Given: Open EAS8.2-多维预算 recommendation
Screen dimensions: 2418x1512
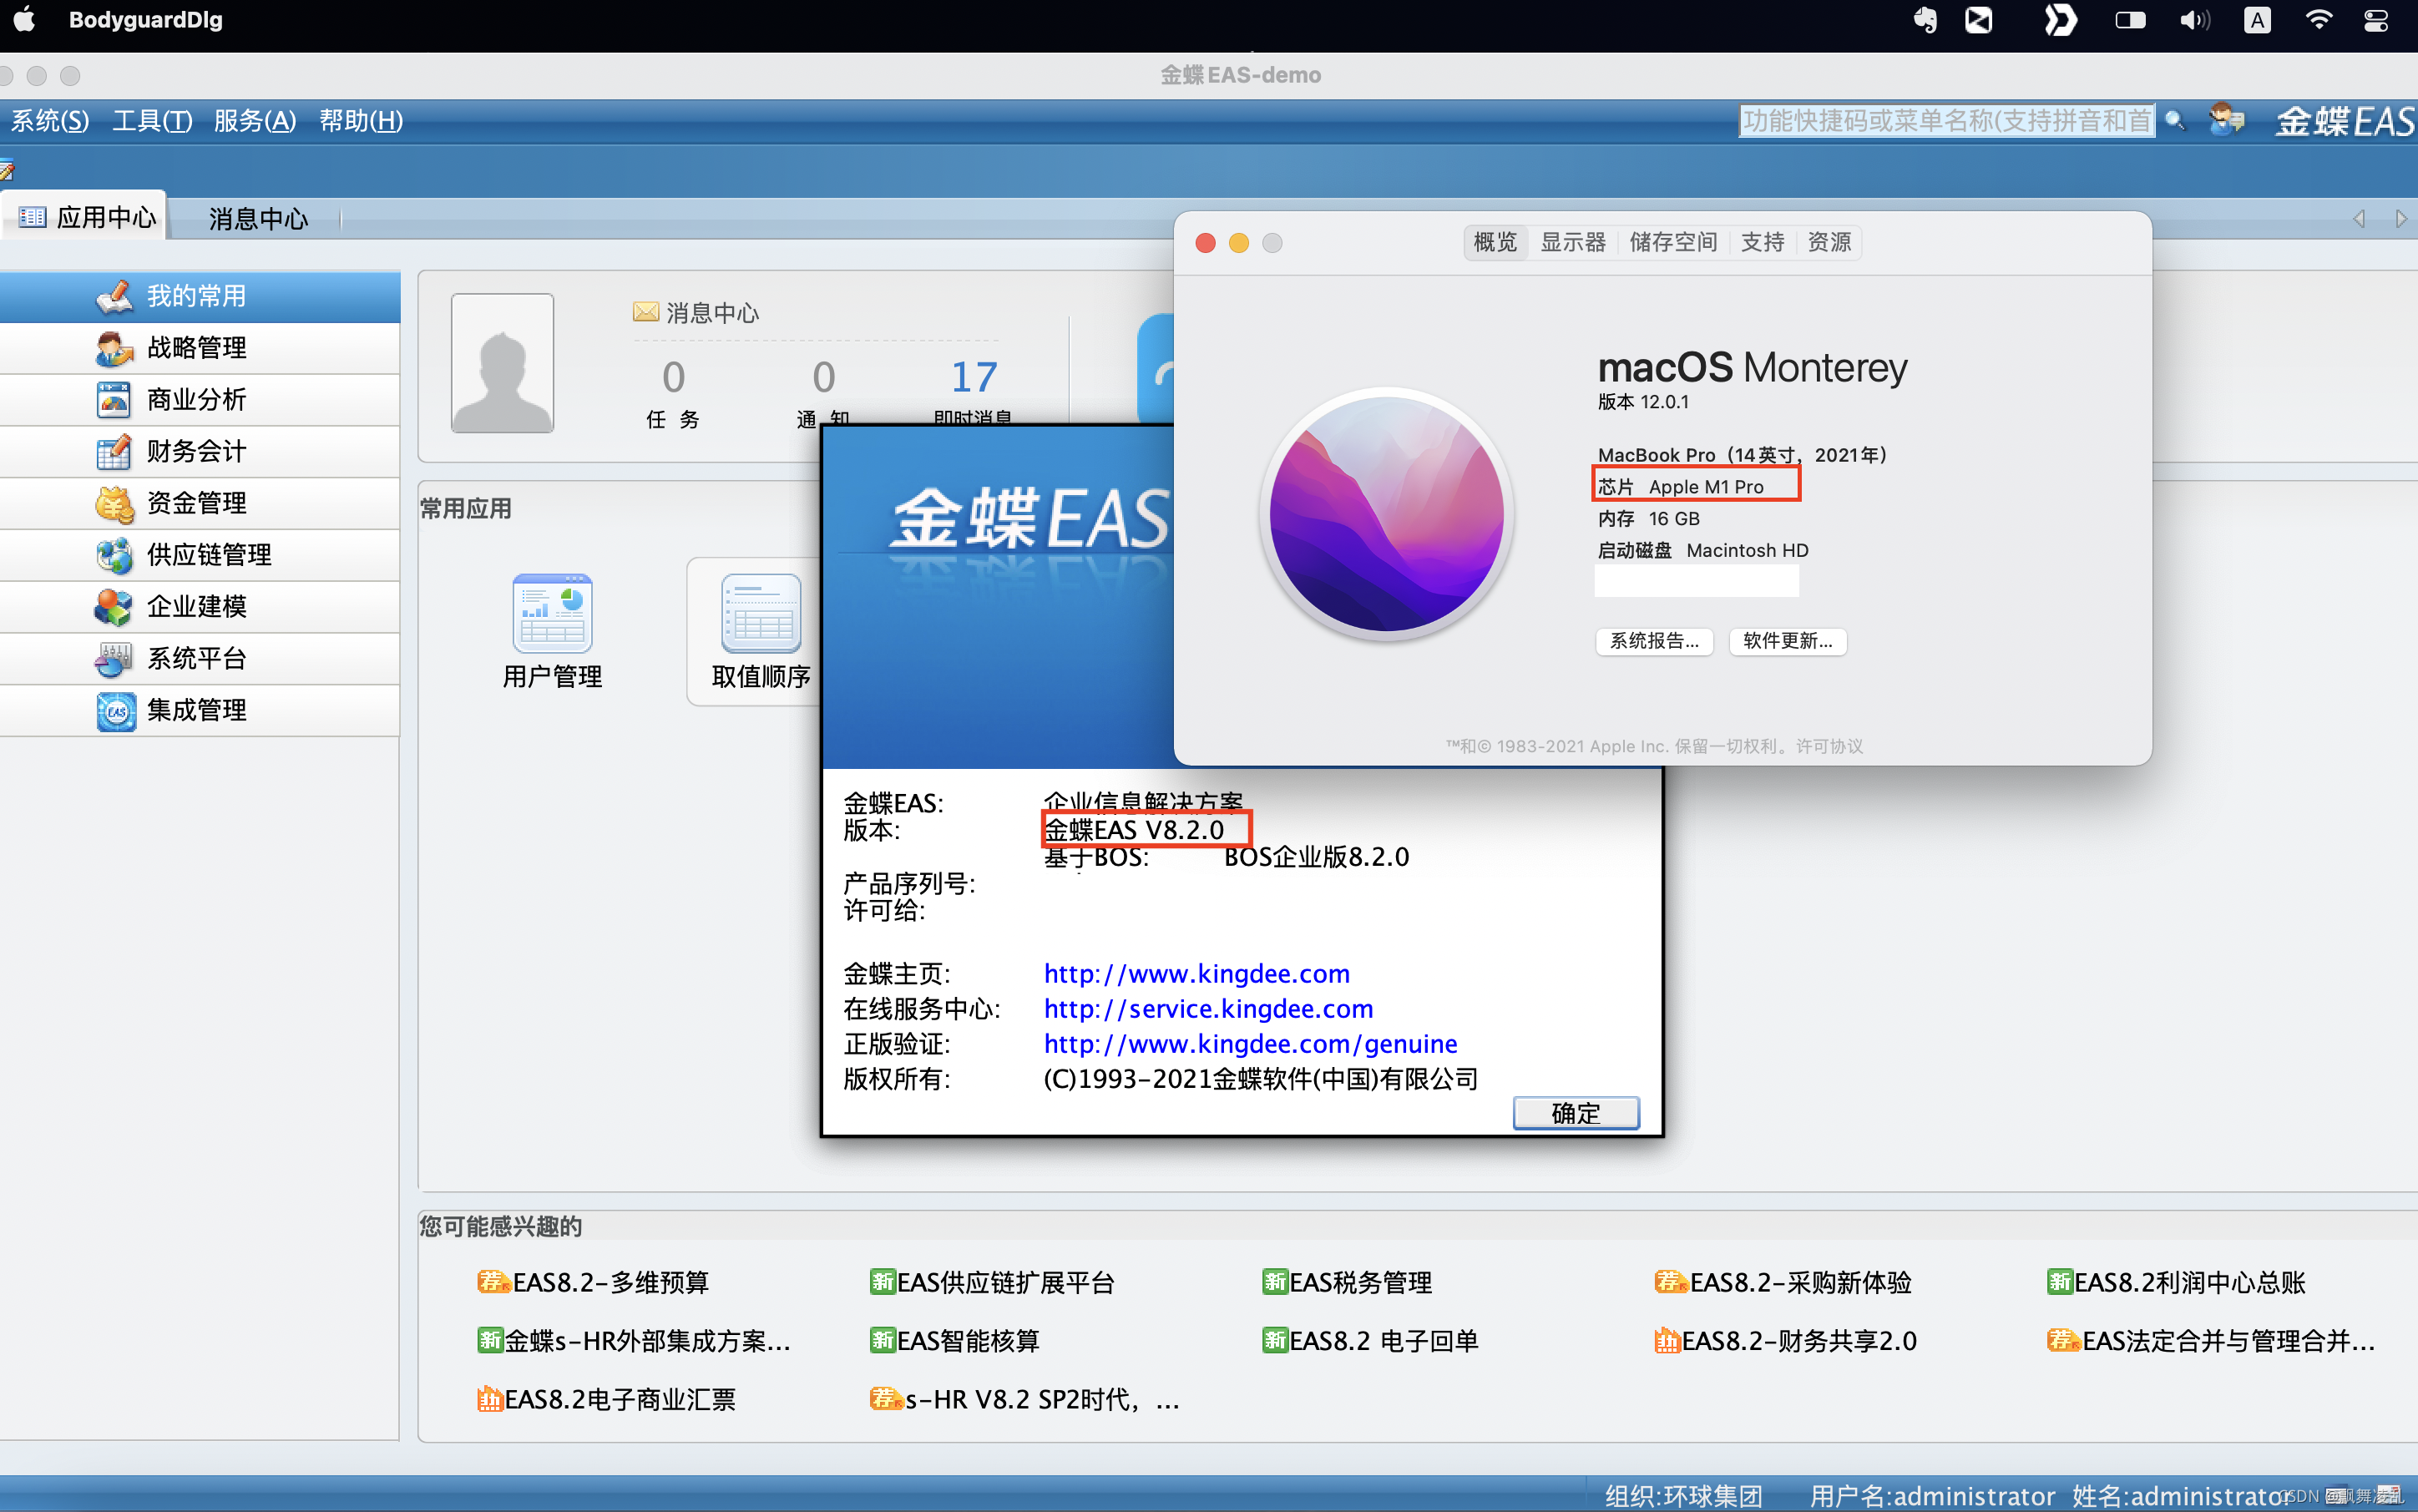Looking at the screenshot, I should (x=593, y=1283).
